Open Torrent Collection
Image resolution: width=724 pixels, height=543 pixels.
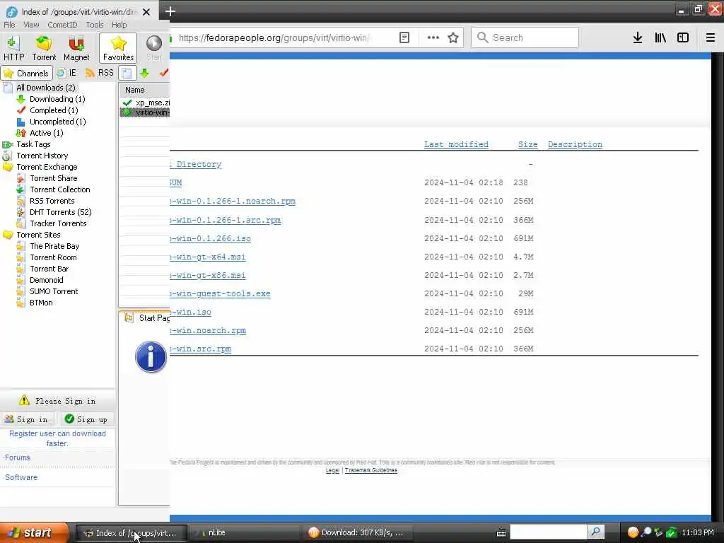coord(60,189)
